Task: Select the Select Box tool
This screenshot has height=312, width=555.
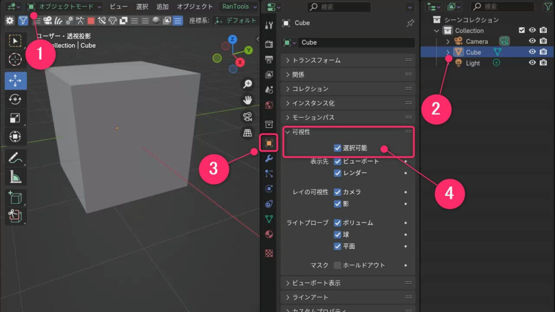Action: 15,41
